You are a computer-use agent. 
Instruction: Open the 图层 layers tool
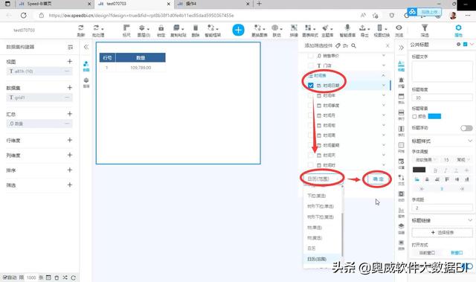(144, 31)
